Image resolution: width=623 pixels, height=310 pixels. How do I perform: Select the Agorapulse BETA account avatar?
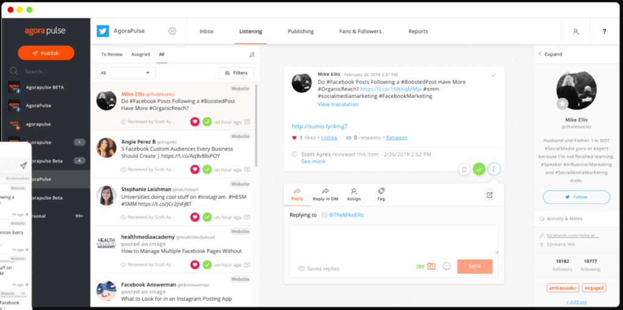(x=14, y=87)
